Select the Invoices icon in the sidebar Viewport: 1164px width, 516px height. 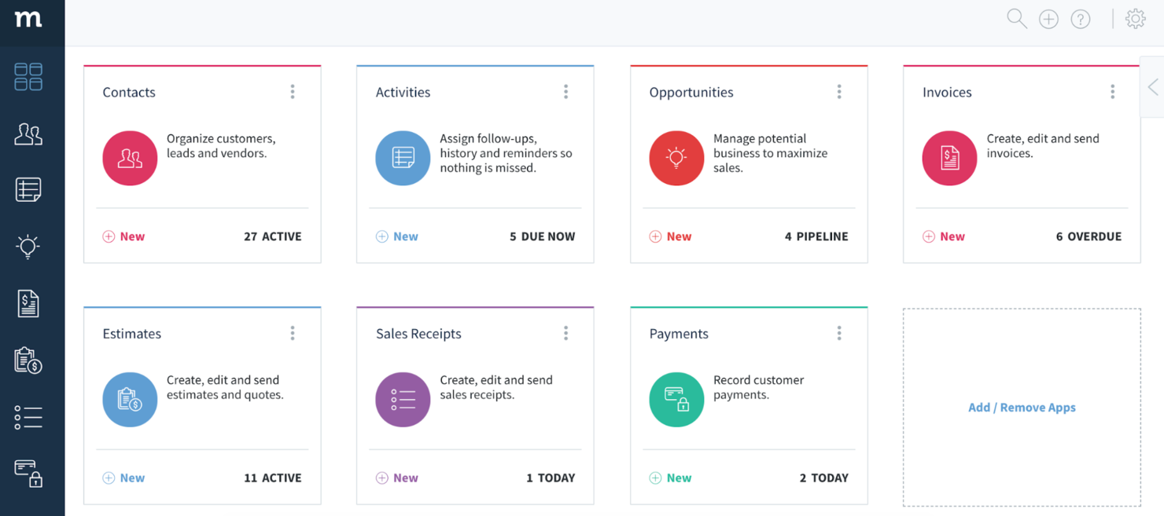pyautogui.click(x=28, y=302)
